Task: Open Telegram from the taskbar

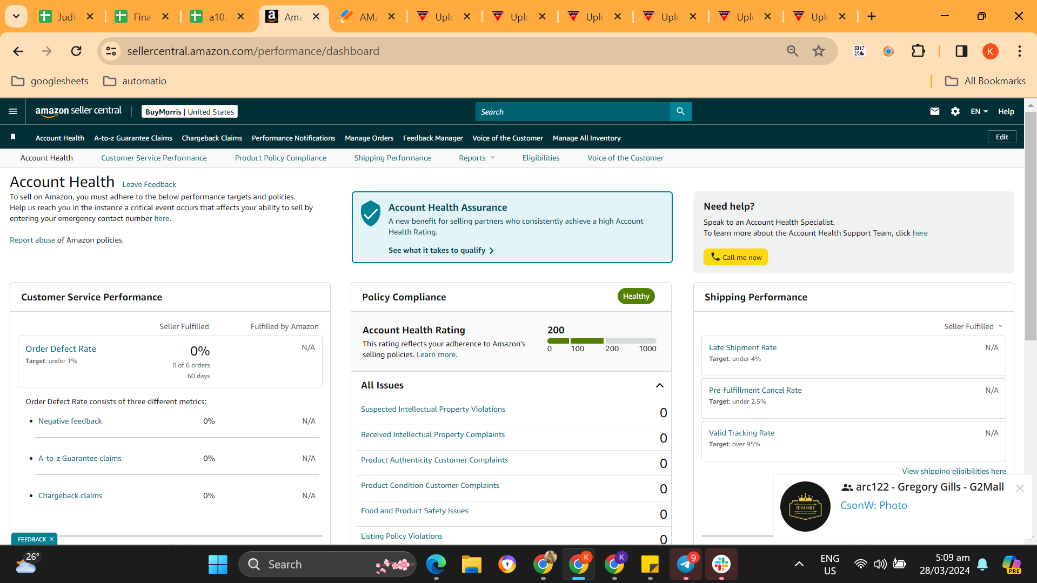Action: tap(686, 565)
